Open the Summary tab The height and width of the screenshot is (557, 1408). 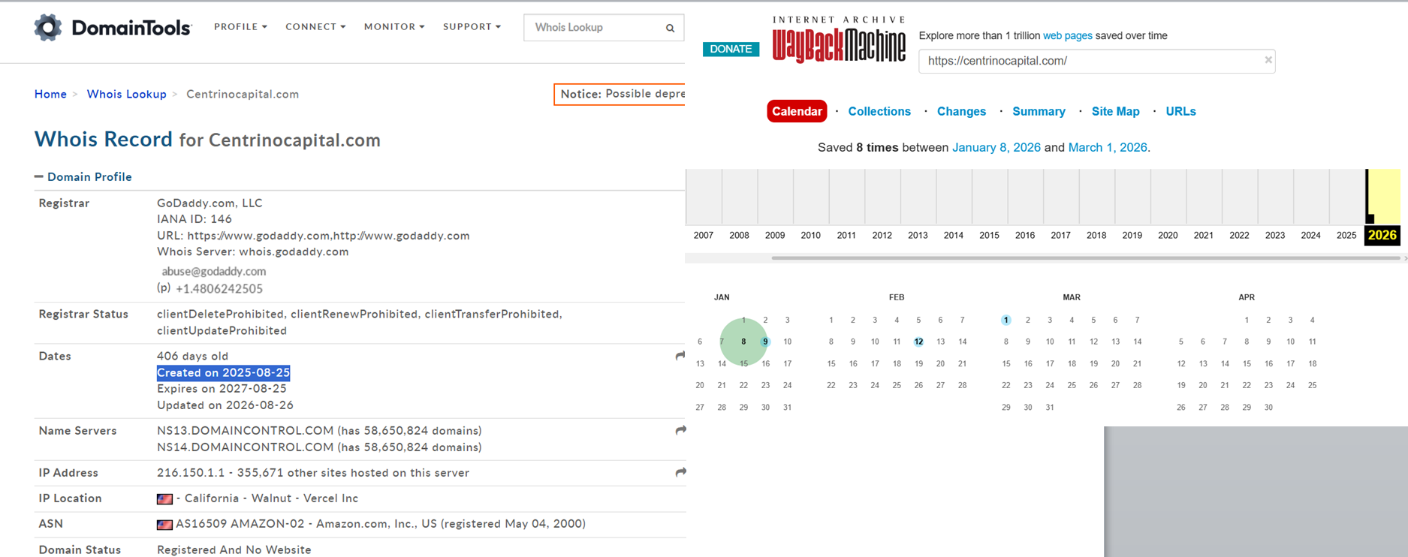tap(1039, 111)
